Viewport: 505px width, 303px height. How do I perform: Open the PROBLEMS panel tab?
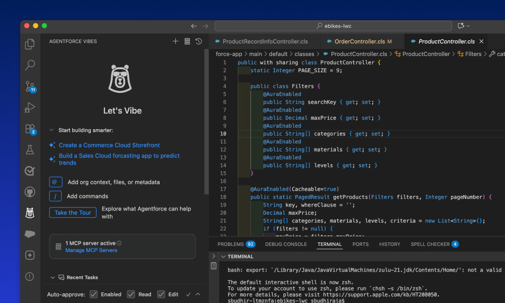tap(236, 244)
